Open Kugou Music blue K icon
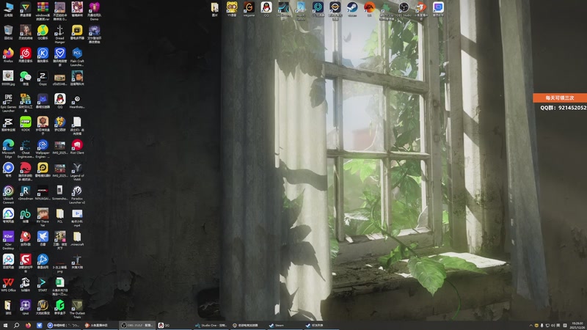Screen dimensions: 587x330 [43, 55]
